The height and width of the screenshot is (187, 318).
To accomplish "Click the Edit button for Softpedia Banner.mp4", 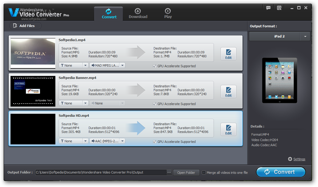I will (228, 92).
